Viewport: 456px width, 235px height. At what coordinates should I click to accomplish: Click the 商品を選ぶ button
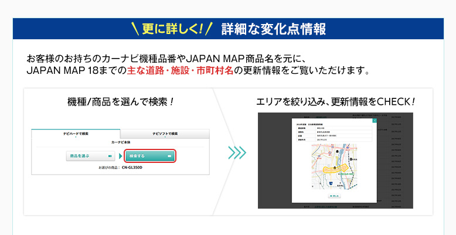90,156
